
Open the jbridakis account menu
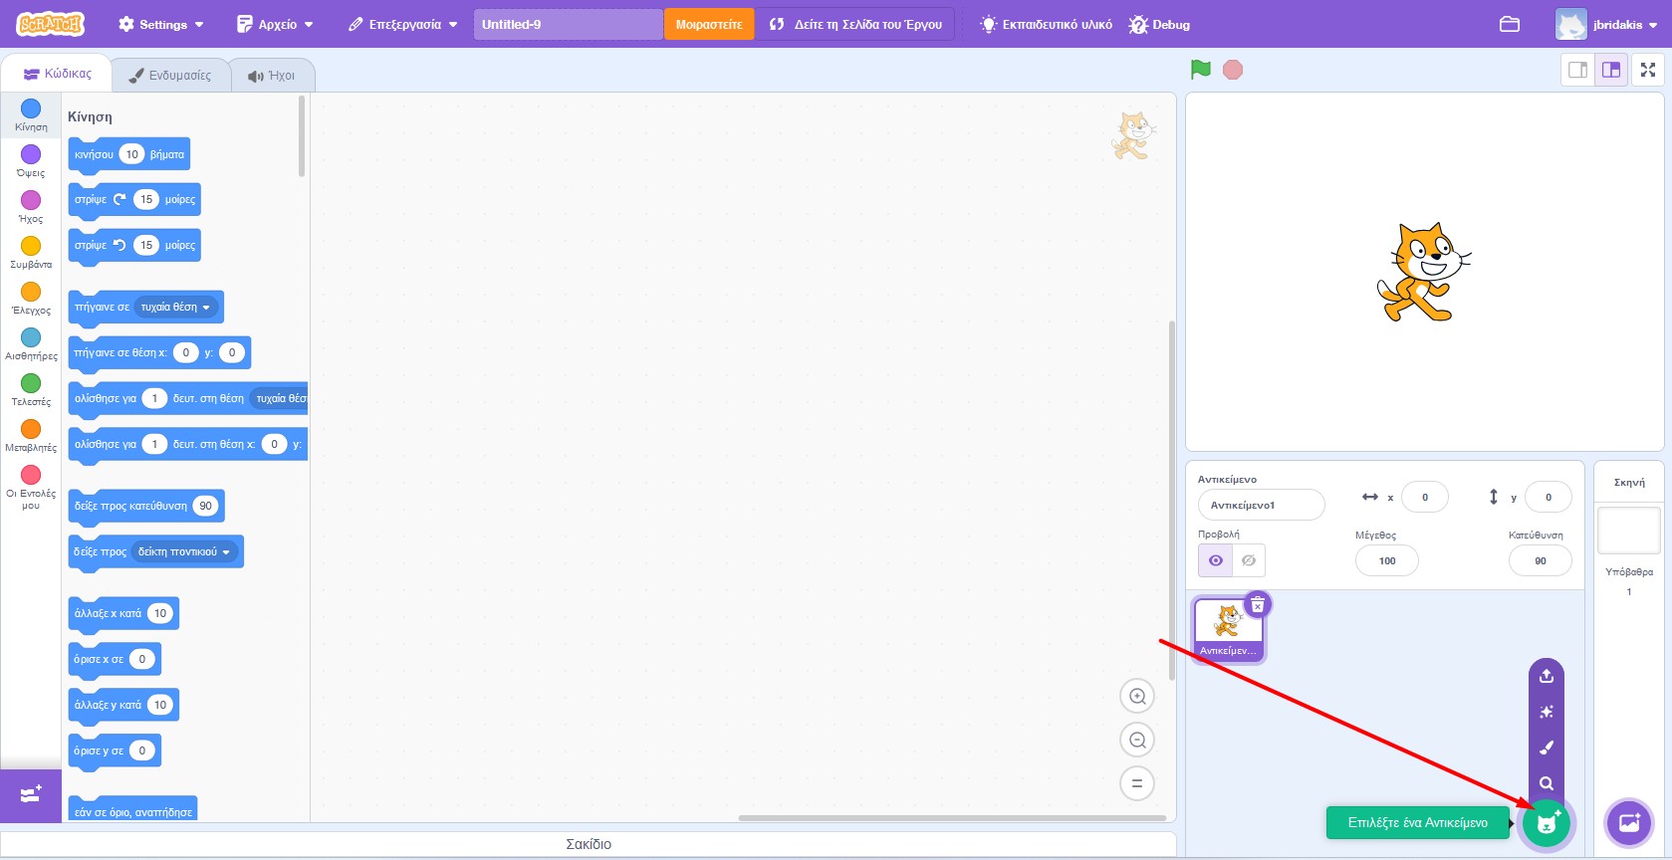[x=1608, y=24]
